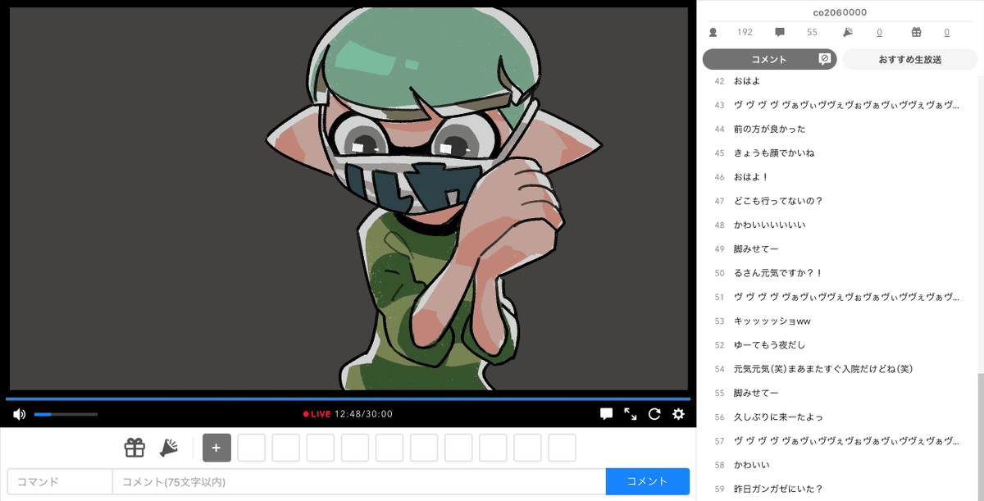Click the viewer count 192
The image size is (984, 501).
pyautogui.click(x=745, y=32)
